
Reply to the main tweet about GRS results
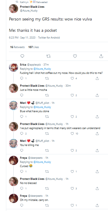[x=22, y=56]
